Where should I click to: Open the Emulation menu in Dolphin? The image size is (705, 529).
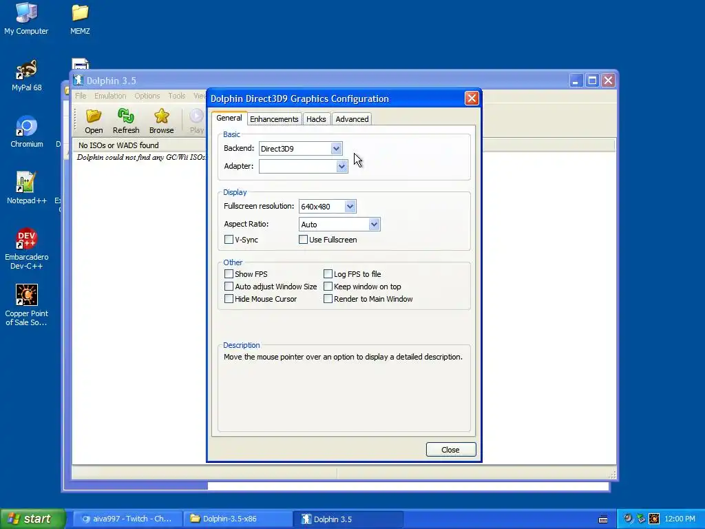tap(110, 96)
